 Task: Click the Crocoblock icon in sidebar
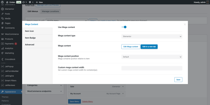[2, 59]
